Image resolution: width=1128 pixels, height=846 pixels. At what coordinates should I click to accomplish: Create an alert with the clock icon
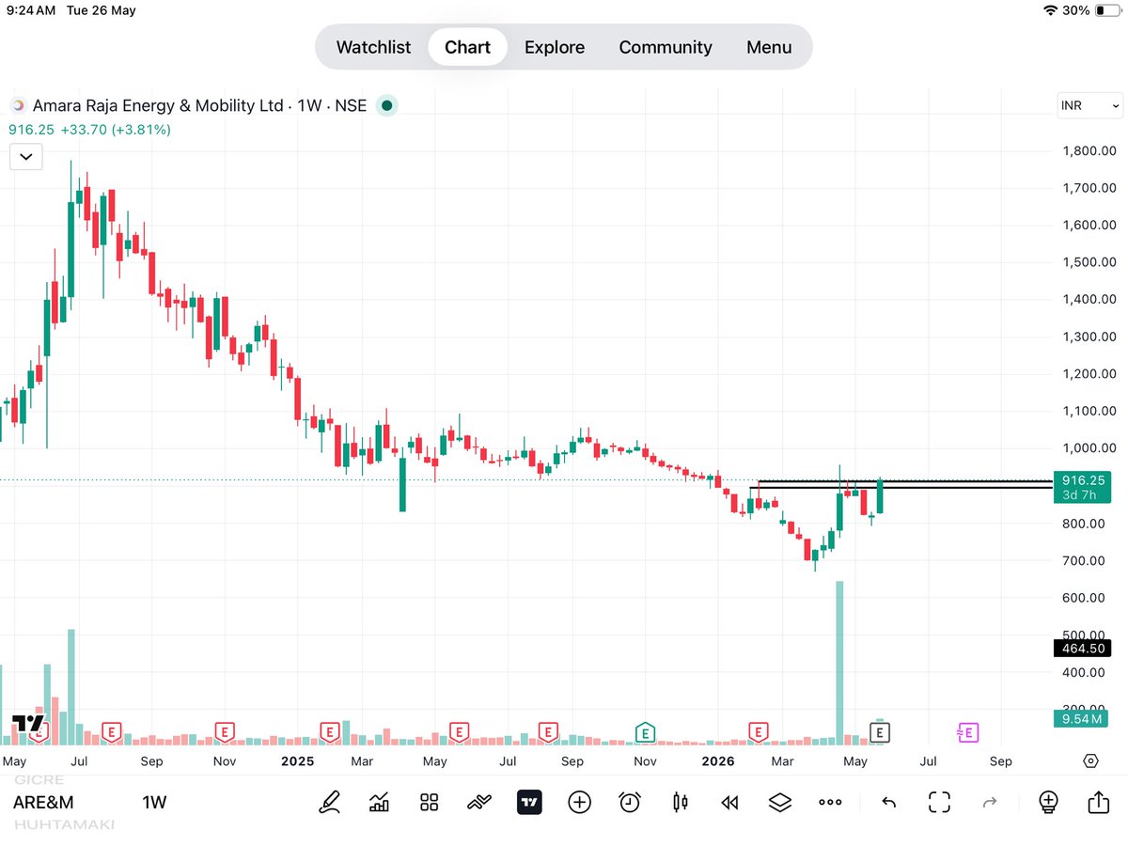pyautogui.click(x=630, y=802)
